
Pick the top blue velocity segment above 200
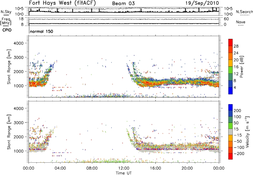[231, 107]
